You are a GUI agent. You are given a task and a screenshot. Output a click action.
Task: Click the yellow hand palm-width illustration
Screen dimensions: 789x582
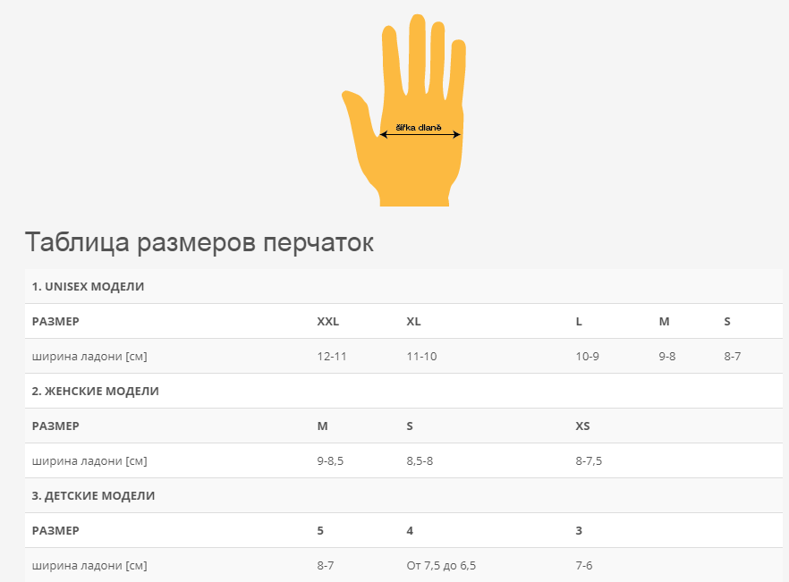tap(404, 110)
